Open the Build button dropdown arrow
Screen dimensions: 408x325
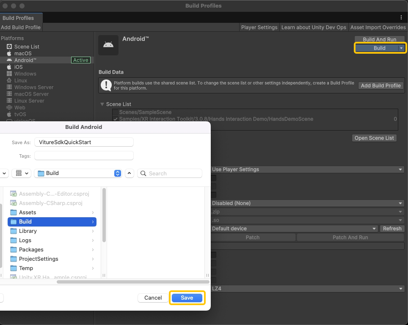click(401, 48)
